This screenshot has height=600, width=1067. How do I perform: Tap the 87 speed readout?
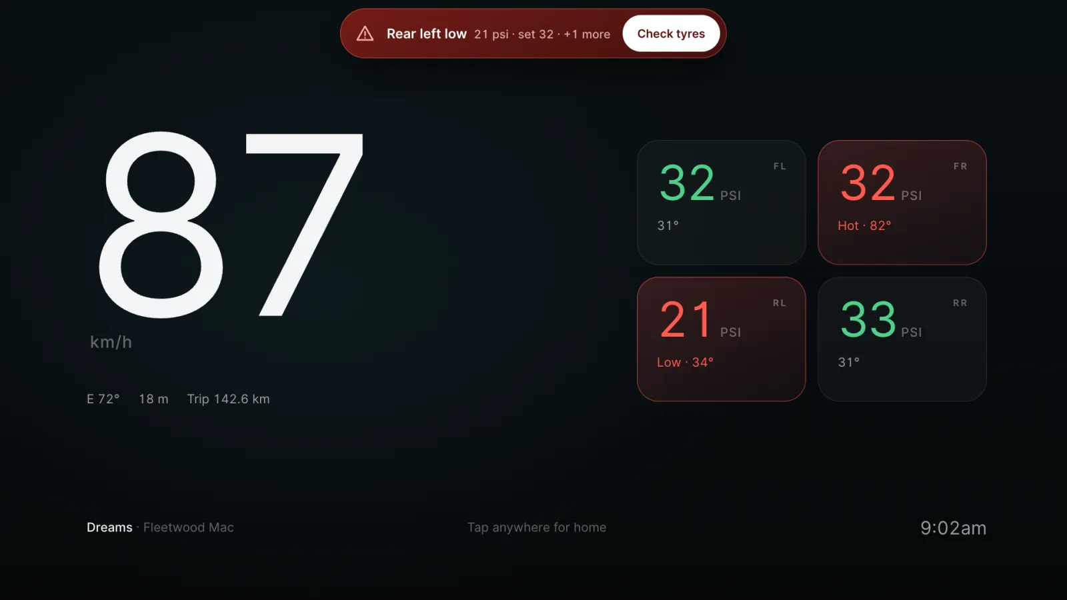coord(231,224)
